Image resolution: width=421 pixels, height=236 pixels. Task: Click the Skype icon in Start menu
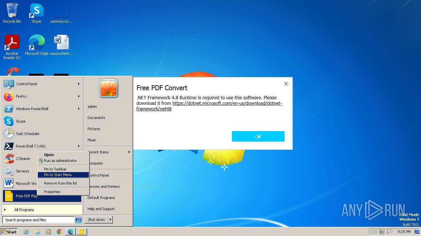[9, 121]
